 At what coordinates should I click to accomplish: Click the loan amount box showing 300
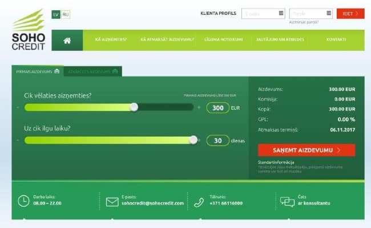click(x=217, y=108)
